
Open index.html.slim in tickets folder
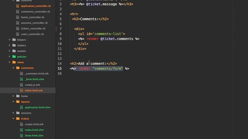(34, 130)
